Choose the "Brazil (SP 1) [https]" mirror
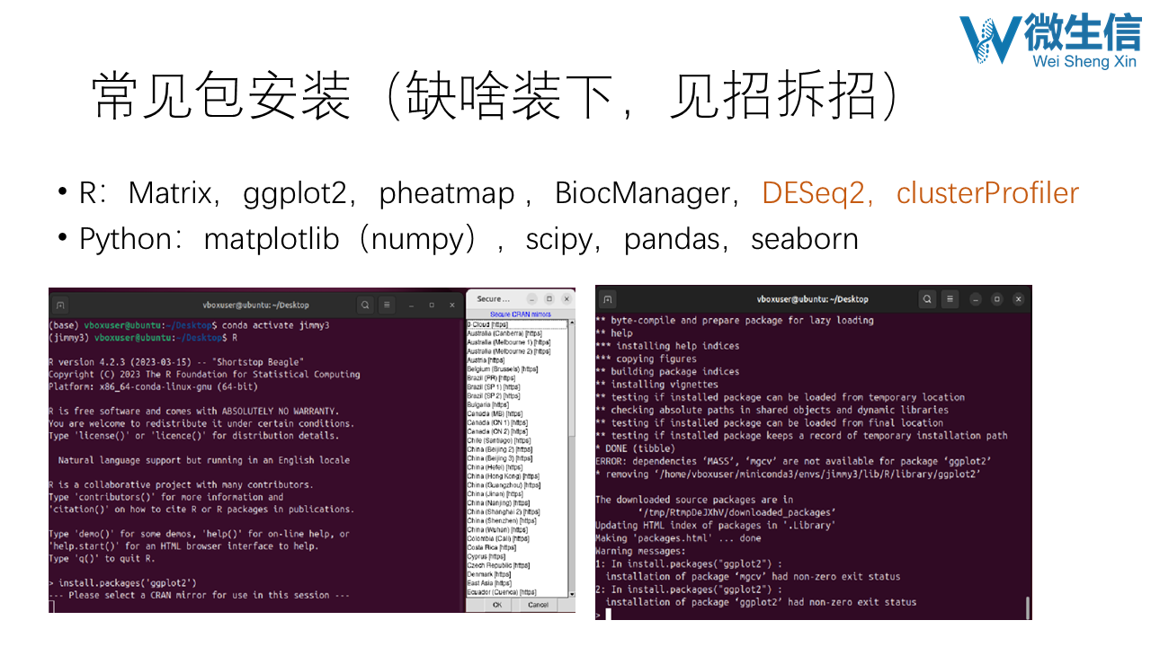 coord(516,387)
